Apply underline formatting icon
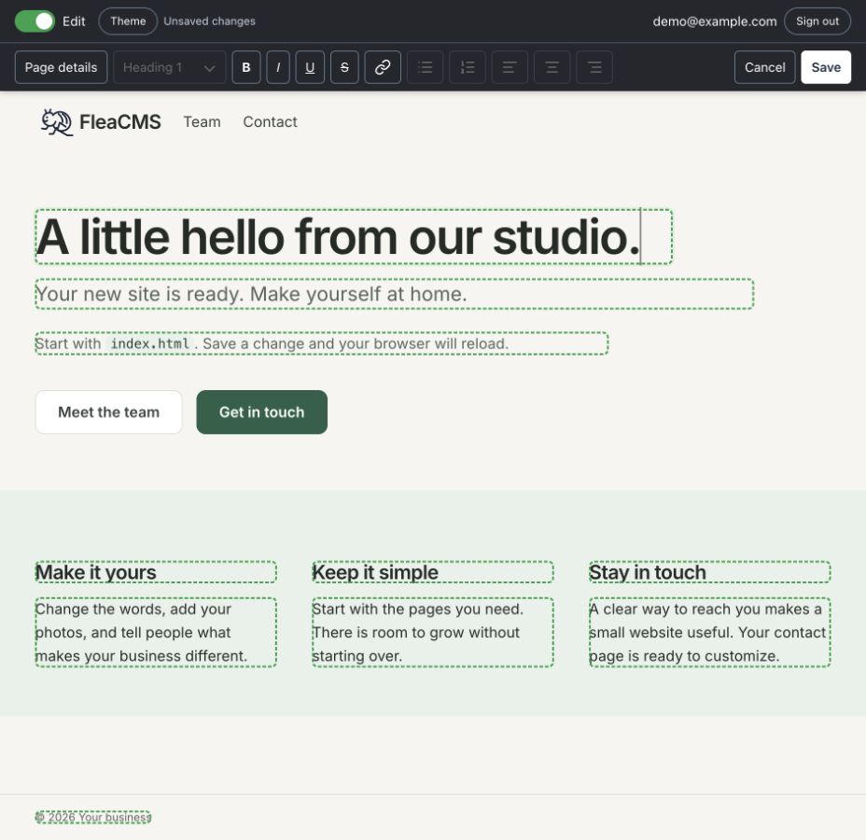Image resolution: width=866 pixels, height=840 pixels. tap(310, 67)
